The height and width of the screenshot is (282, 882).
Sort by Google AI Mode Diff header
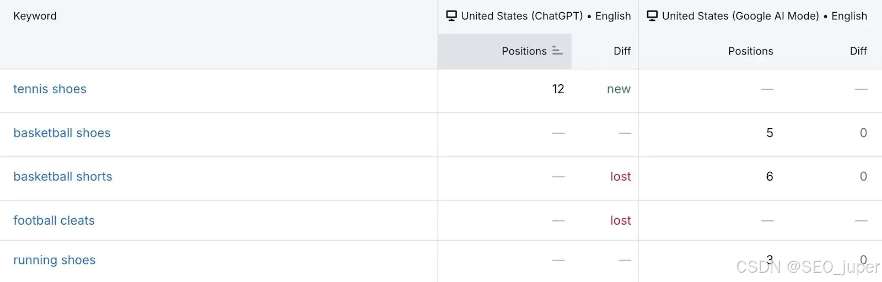(858, 51)
